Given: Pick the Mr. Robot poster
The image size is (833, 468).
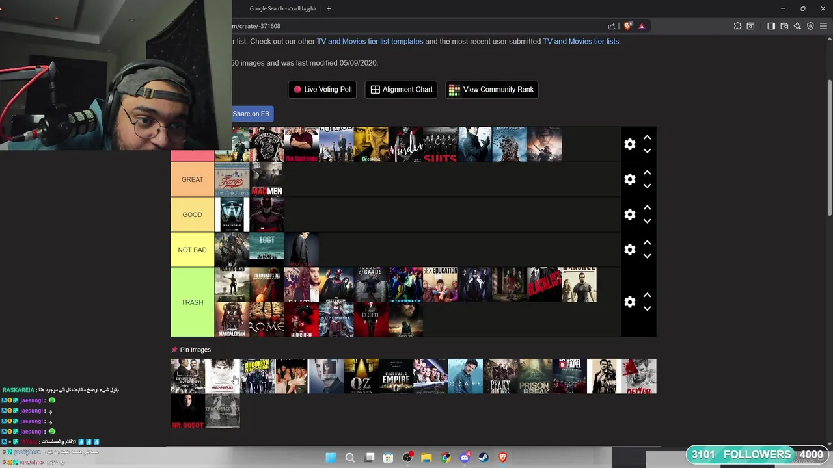Looking at the screenshot, I should 187,411.
